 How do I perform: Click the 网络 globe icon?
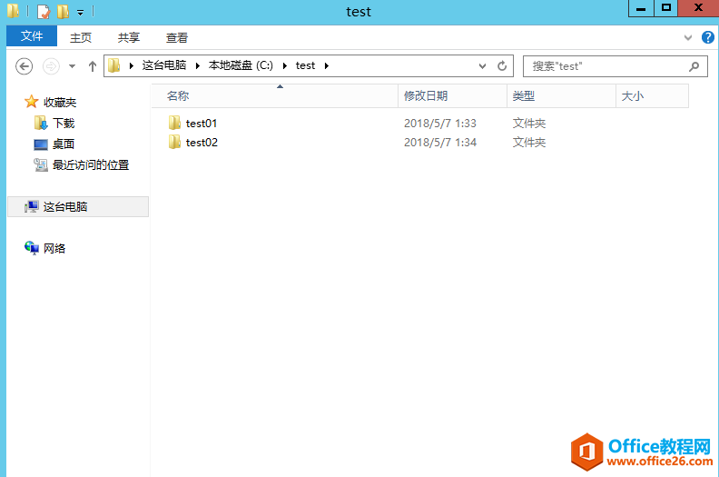click(32, 248)
